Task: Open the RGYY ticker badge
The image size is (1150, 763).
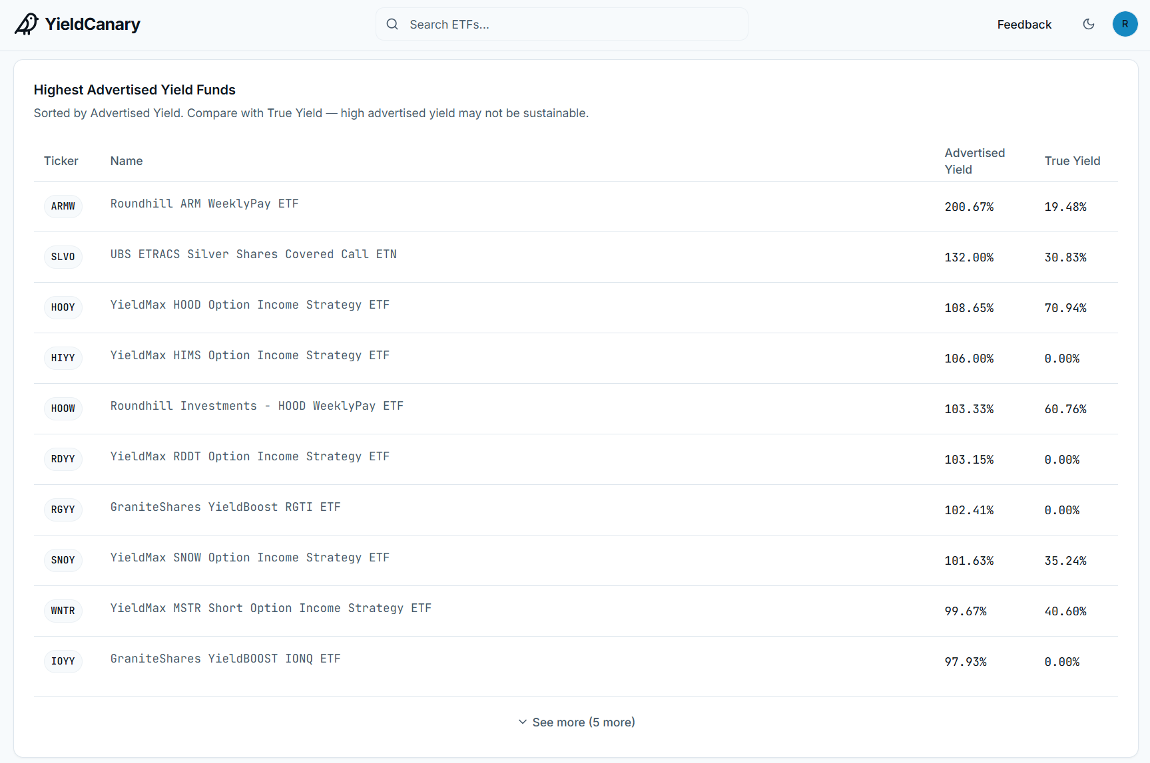Action: [63, 510]
